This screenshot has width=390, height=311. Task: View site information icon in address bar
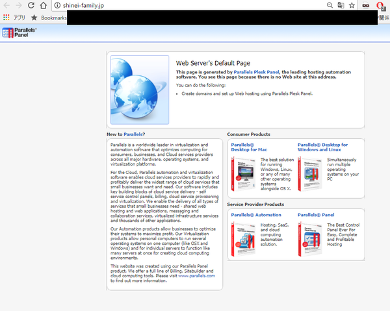pyautogui.click(x=57, y=5)
